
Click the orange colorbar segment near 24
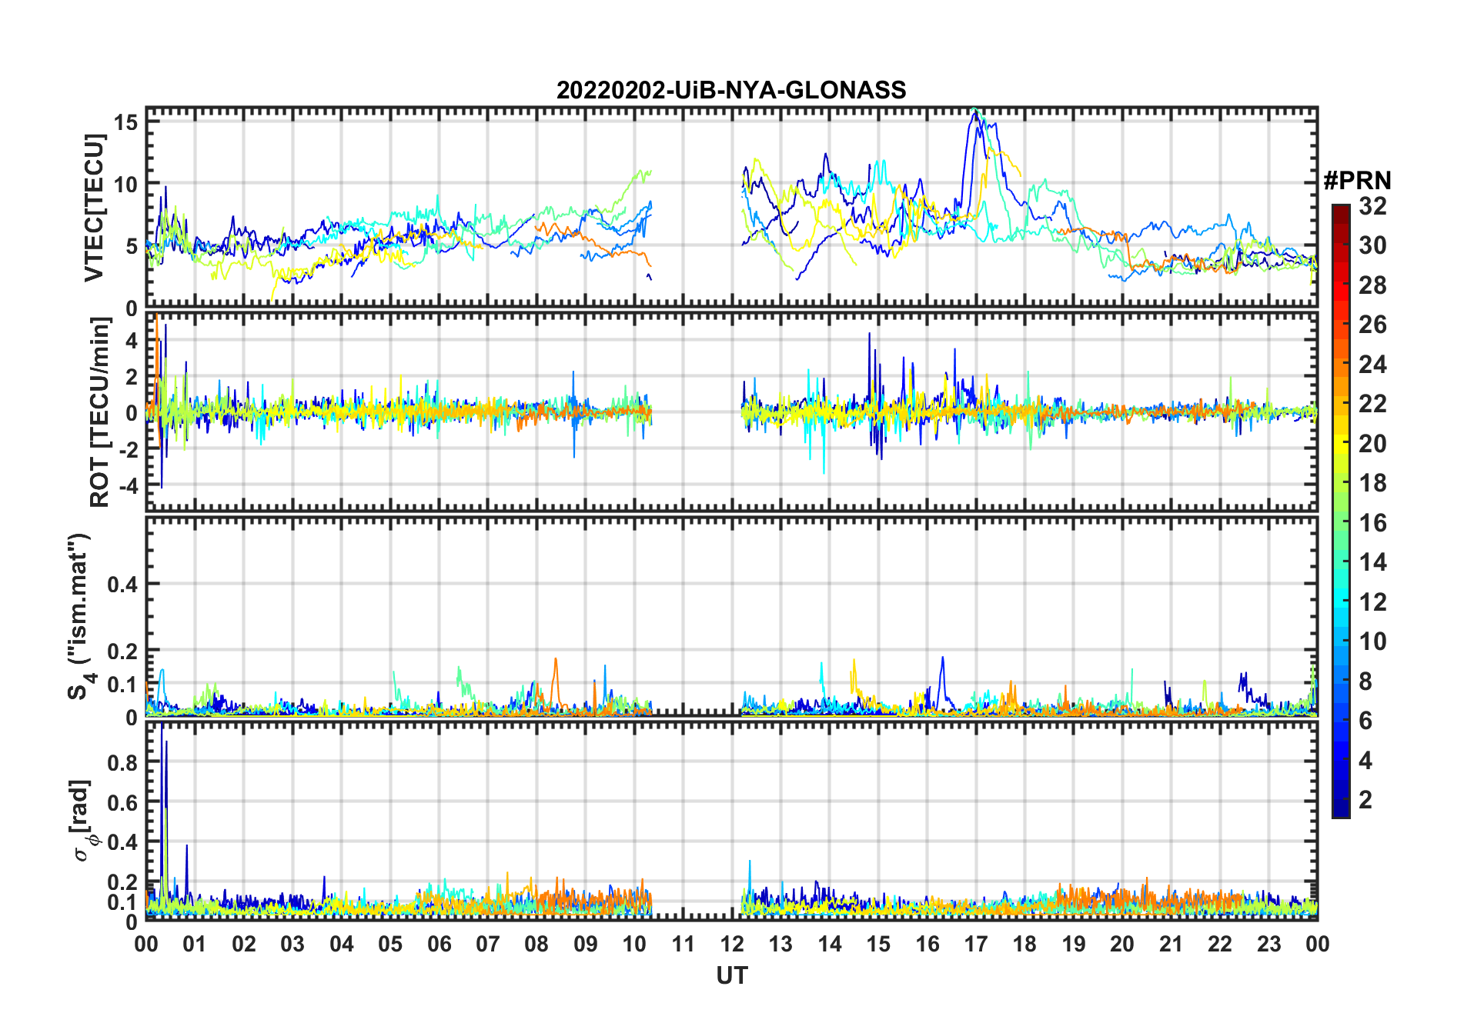[x=1341, y=363]
